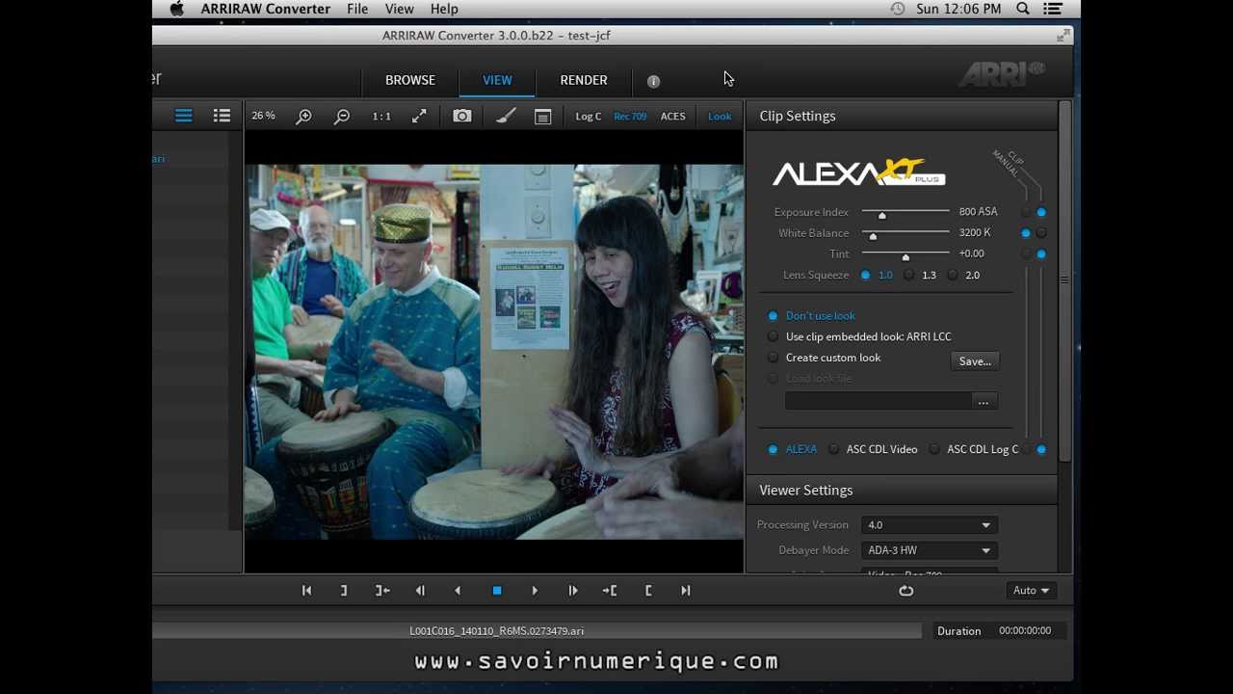1233x694 pixels.
Task: Open the Debayer Mode ADA-3 HW dropdown
Action: click(930, 550)
